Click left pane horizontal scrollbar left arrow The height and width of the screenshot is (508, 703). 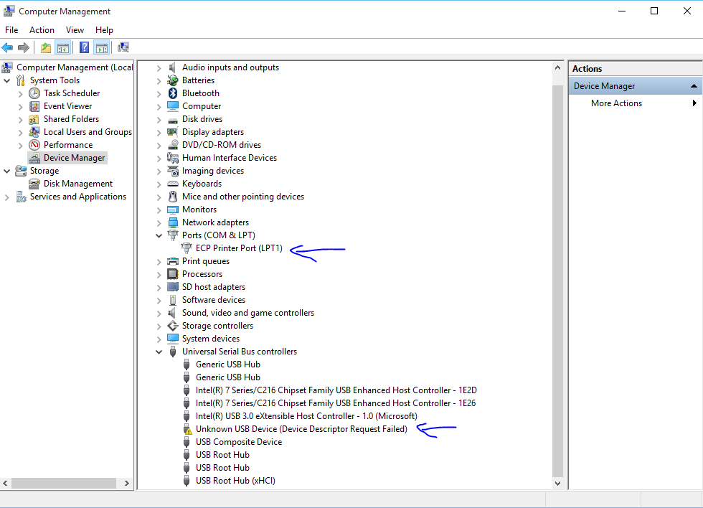point(6,484)
